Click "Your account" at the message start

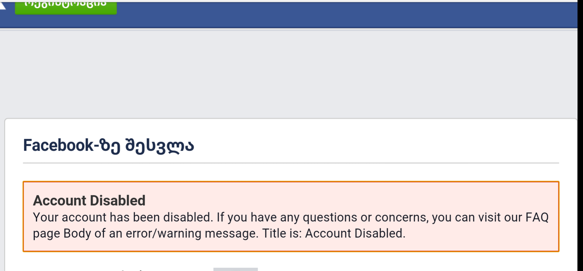[x=69, y=217]
